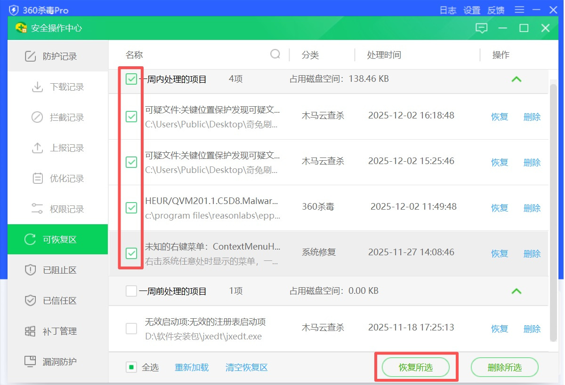Open 权限记录 permission records
The width and height of the screenshot is (565, 385).
[66, 209]
